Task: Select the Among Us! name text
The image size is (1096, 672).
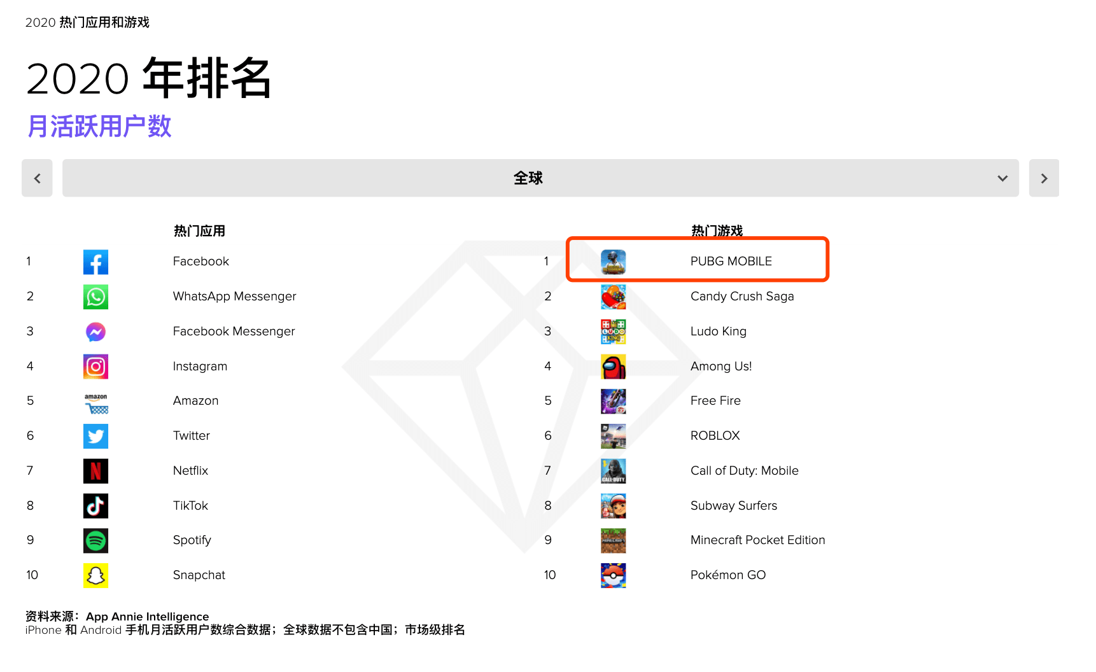Action: (x=721, y=367)
